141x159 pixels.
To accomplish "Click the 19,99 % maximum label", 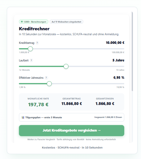I will [120, 87].
